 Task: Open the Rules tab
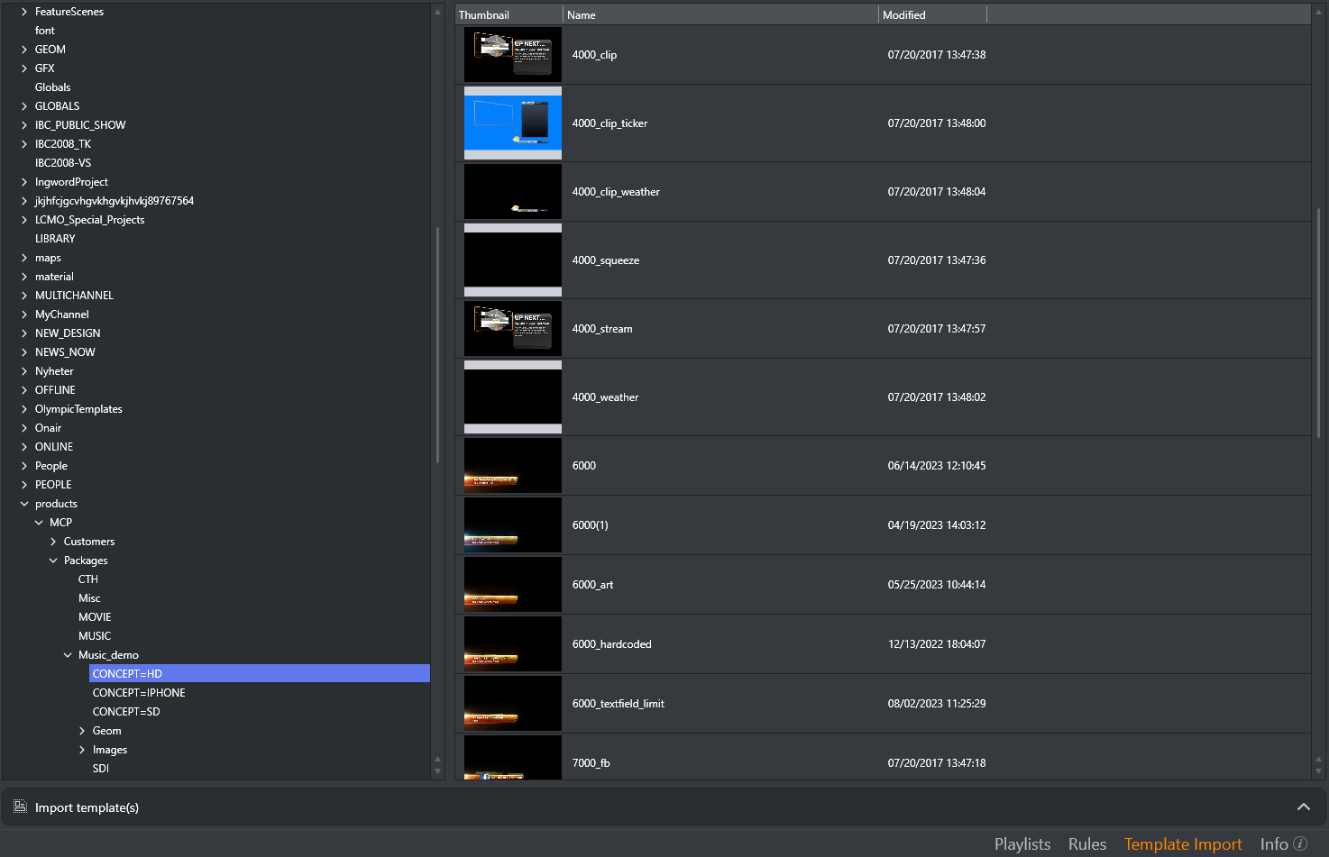pos(1086,843)
